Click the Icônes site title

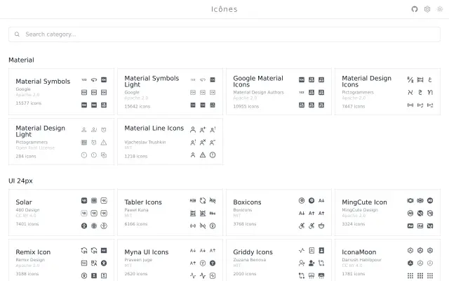pos(224,9)
